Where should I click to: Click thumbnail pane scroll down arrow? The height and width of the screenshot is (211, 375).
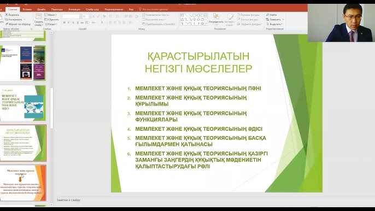[51, 204]
